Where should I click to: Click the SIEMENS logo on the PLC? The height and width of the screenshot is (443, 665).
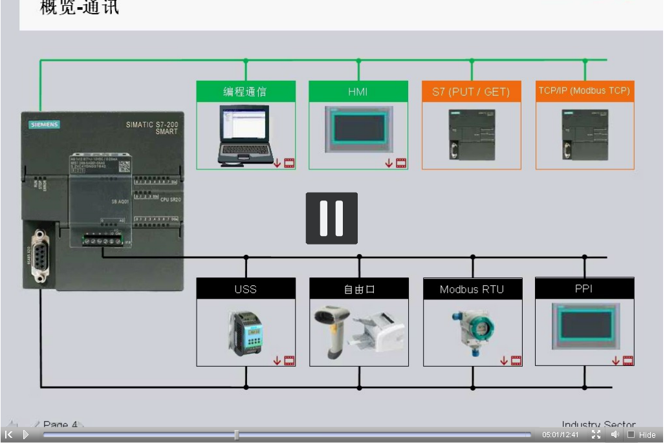pyautogui.click(x=45, y=124)
